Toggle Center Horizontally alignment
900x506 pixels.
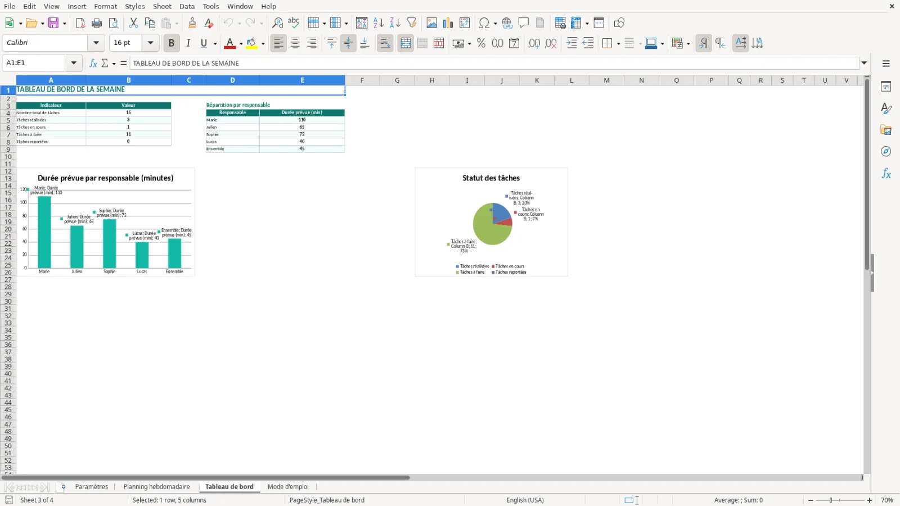pyautogui.click(x=295, y=43)
